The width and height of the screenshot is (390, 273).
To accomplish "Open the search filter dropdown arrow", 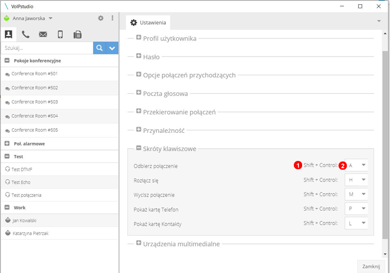I will (x=112, y=48).
